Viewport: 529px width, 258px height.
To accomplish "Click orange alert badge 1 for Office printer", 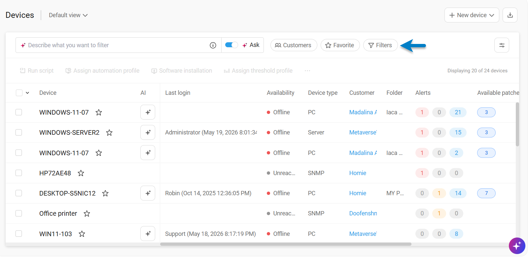I will pos(439,213).
